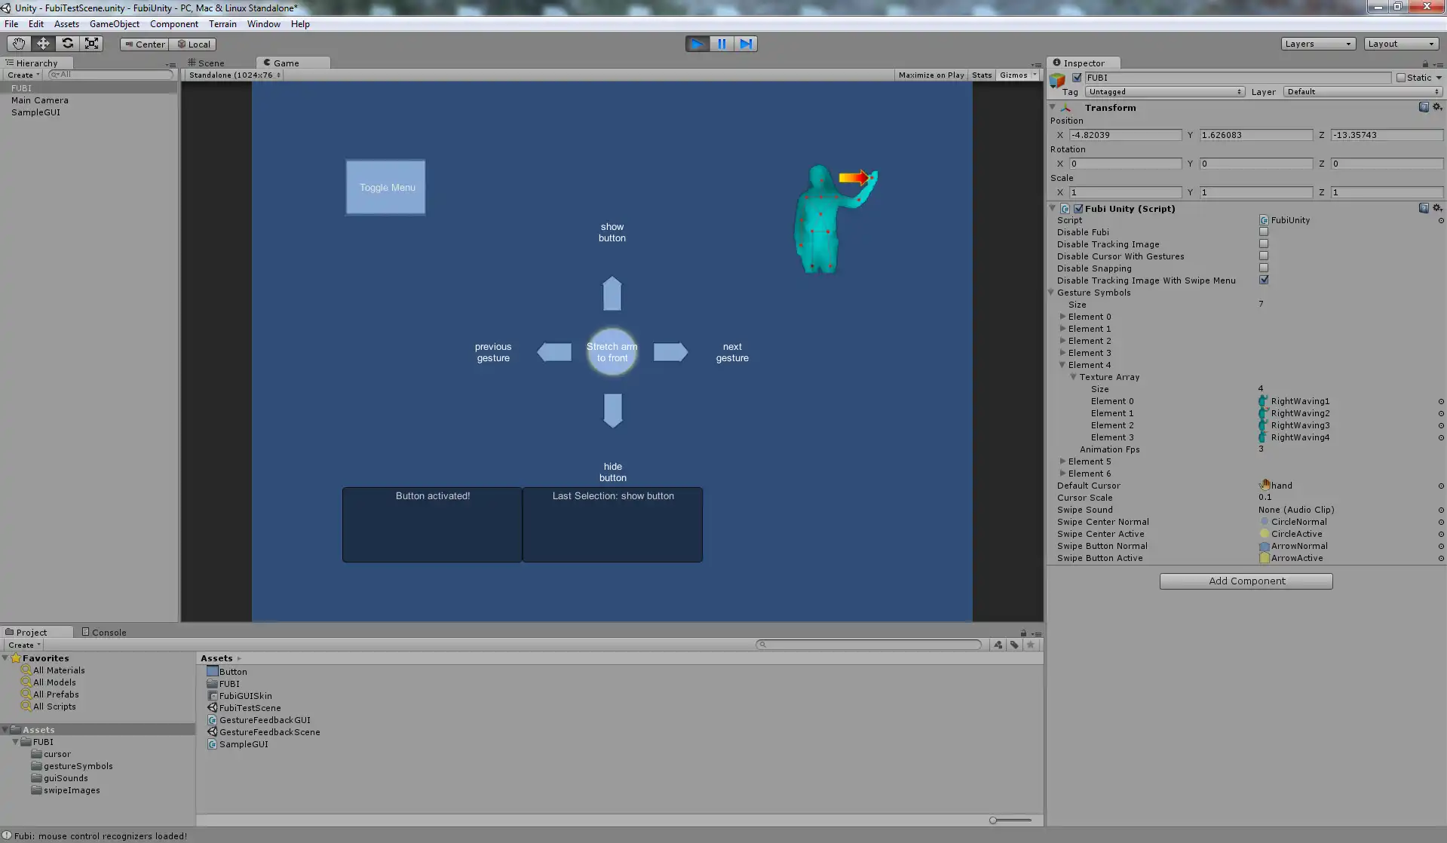Image resolution: width=1447 pixels, height=843 pixels.
Task: Pause the running game
Action: pos(722,44)
